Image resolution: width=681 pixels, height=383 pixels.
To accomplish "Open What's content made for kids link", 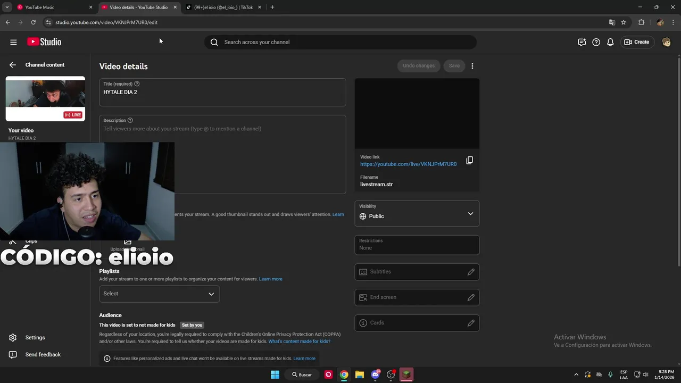I will point(299,342).
